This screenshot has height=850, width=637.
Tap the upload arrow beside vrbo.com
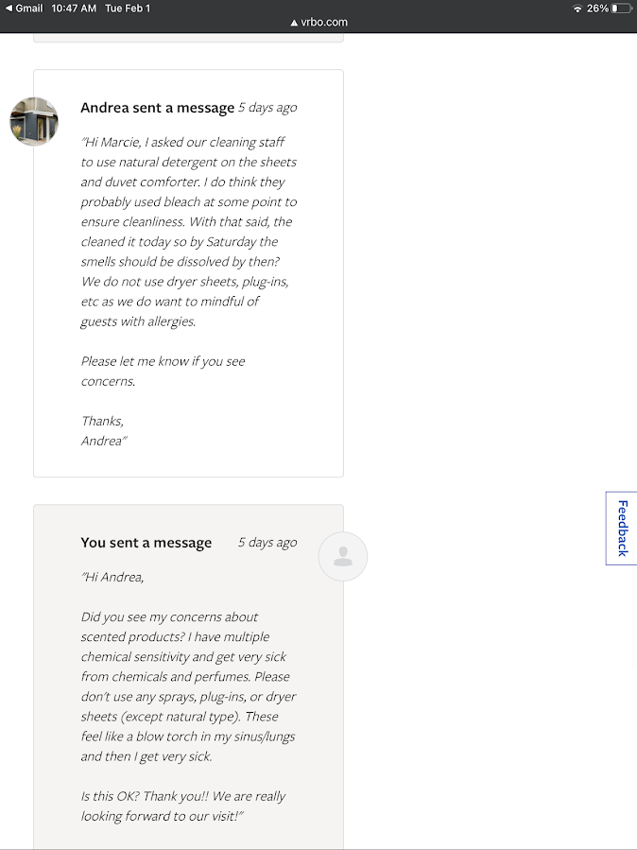[x=291, y=21]
